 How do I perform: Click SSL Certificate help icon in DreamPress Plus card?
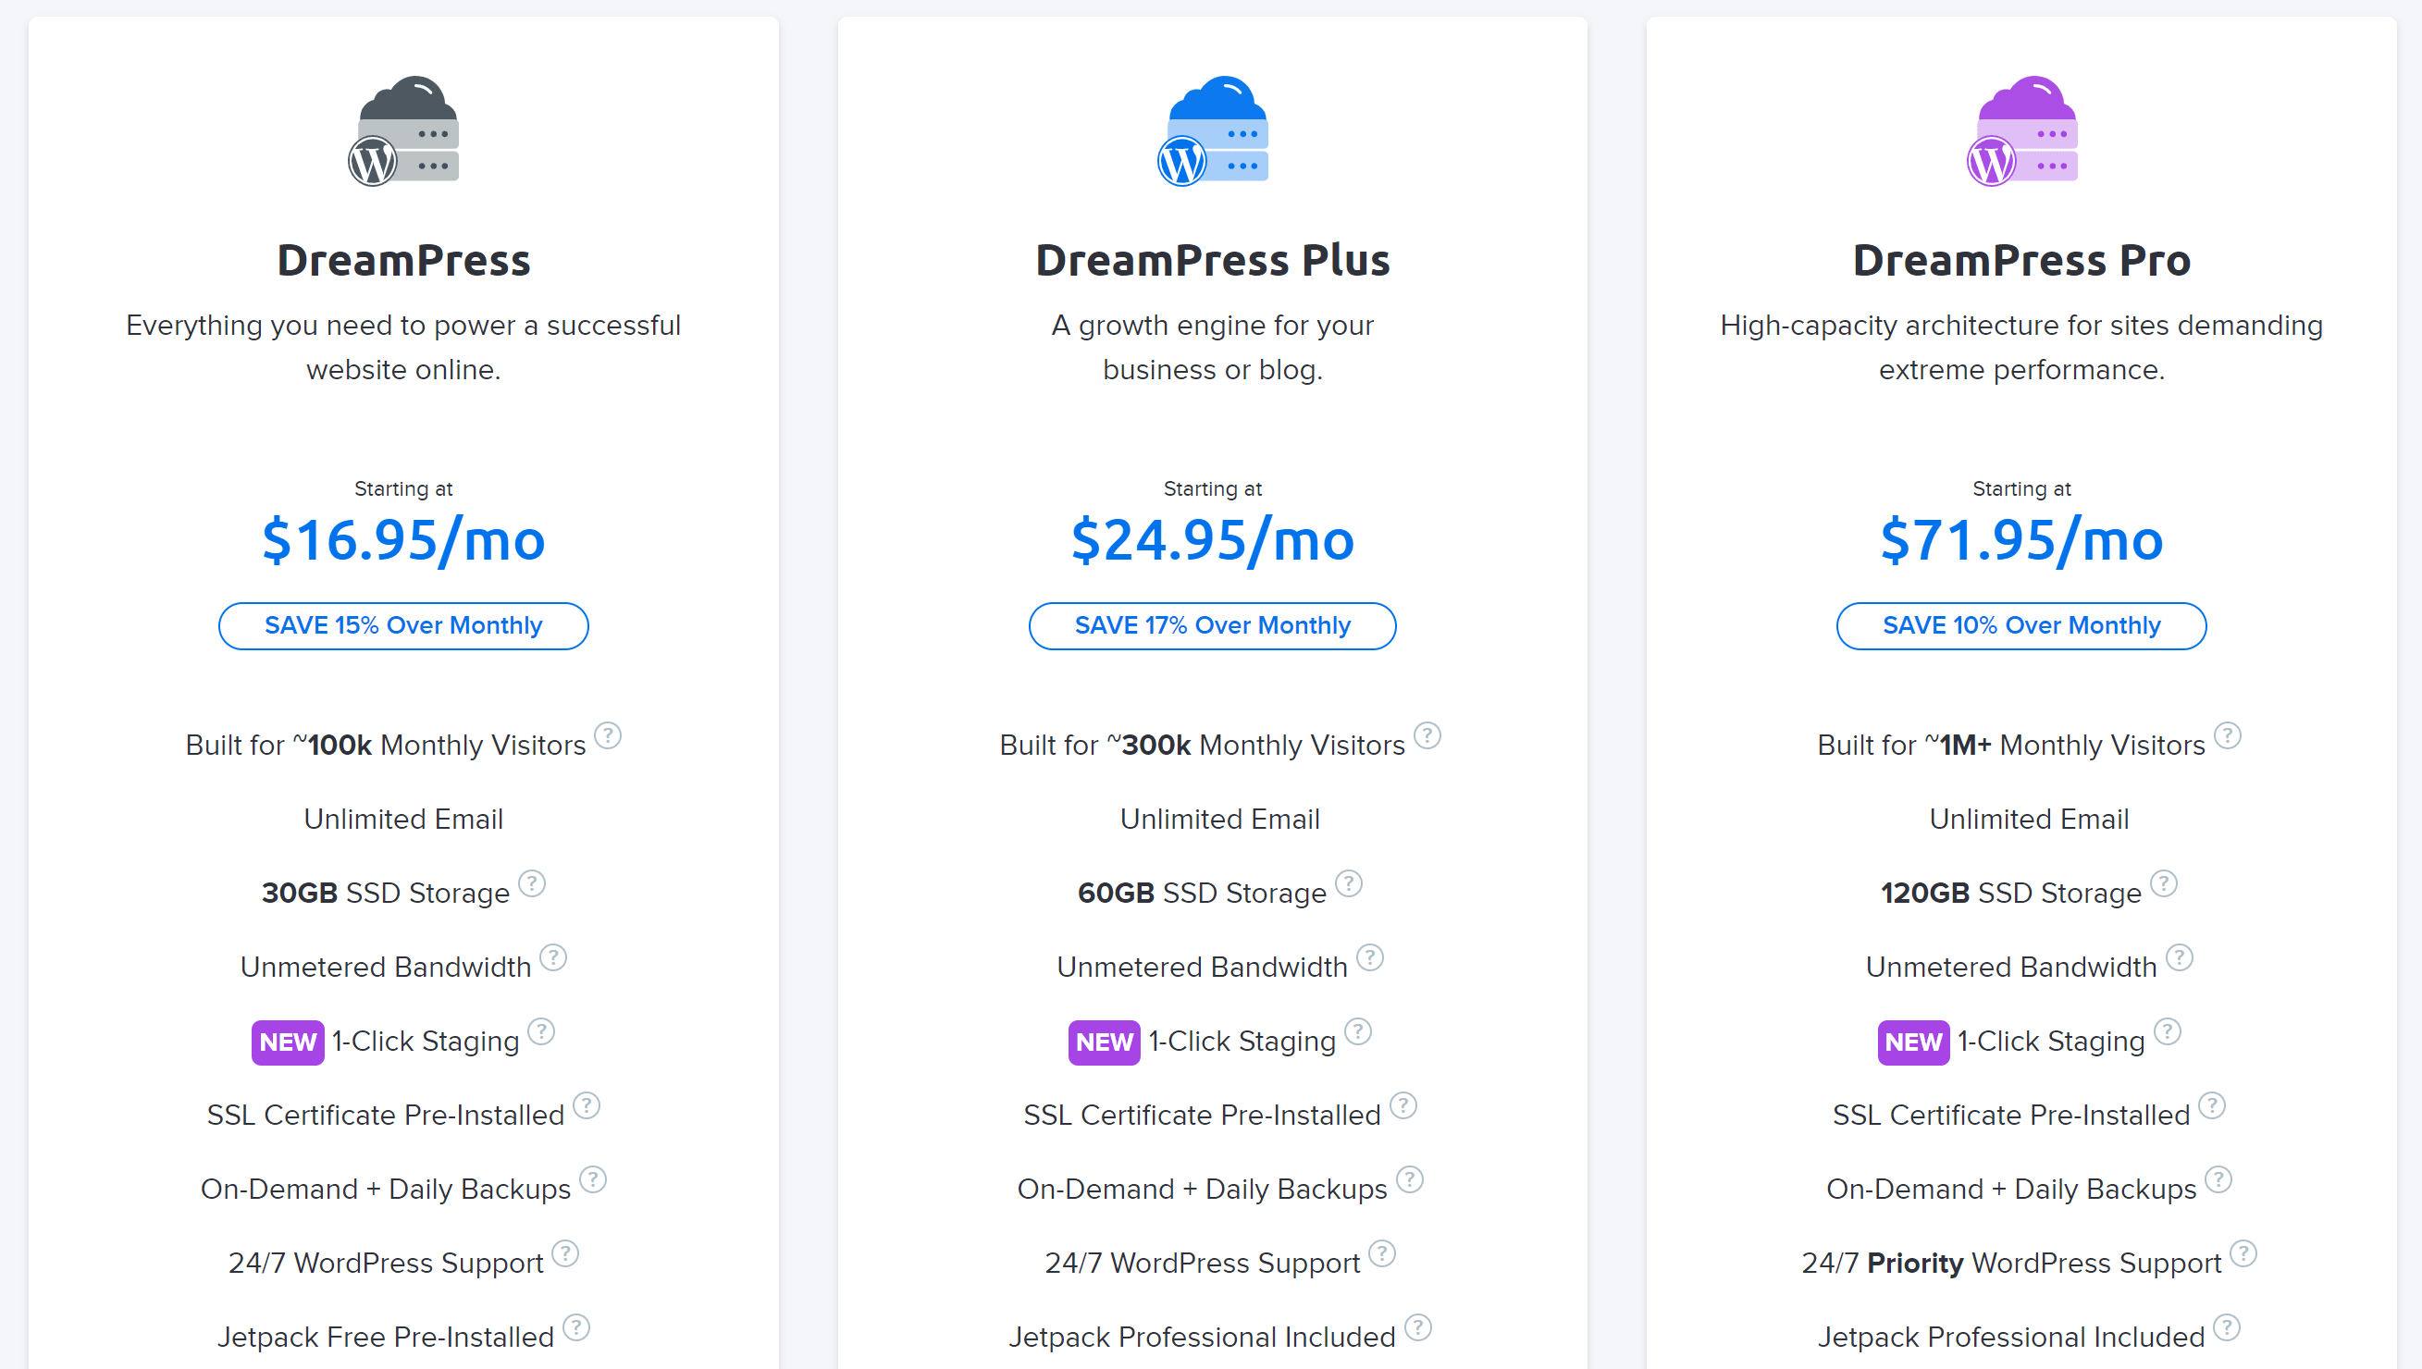point(1403,1105)
